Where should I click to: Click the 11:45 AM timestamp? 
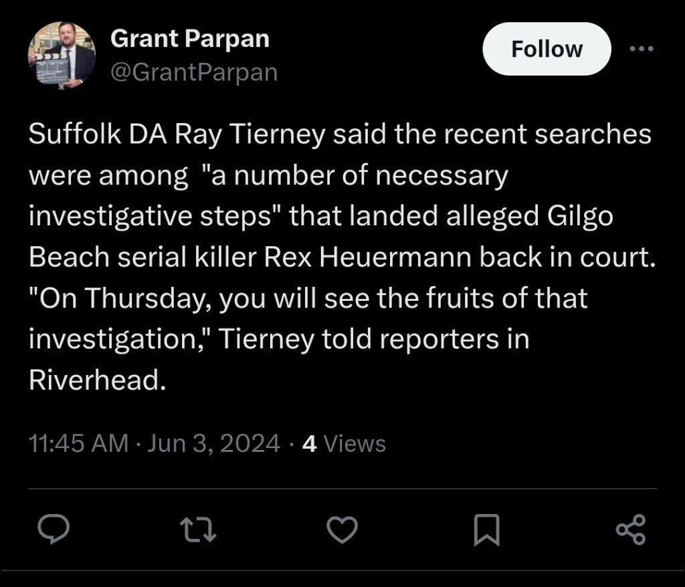(x=79, y=443)
